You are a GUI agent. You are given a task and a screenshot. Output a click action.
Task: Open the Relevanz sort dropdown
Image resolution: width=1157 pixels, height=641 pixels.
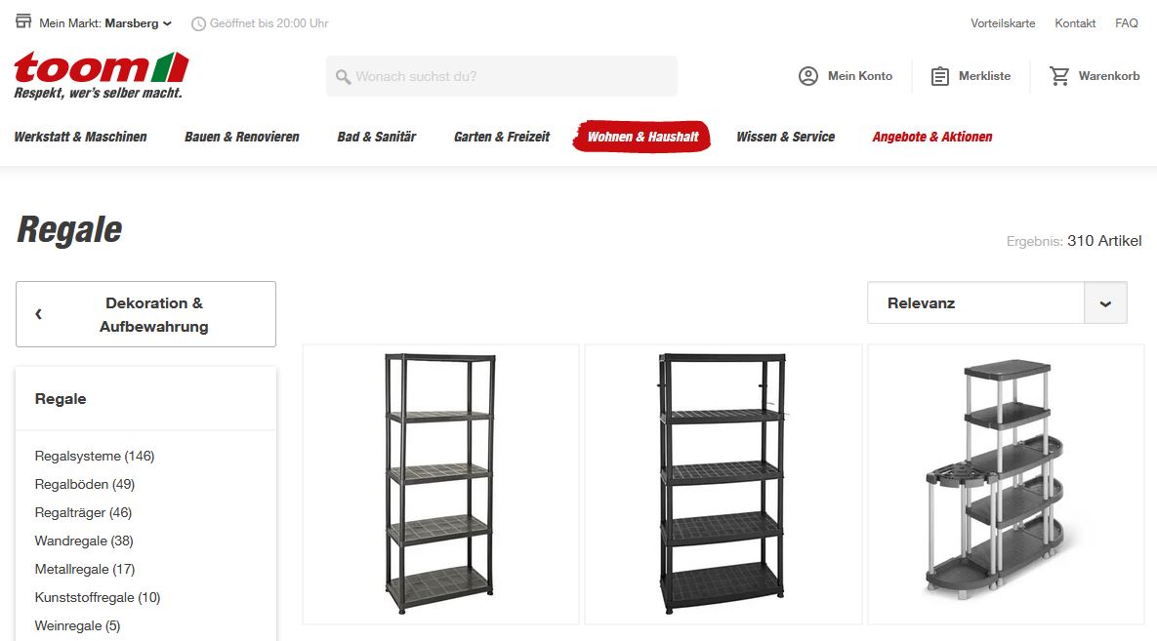(x=997, y=302)
